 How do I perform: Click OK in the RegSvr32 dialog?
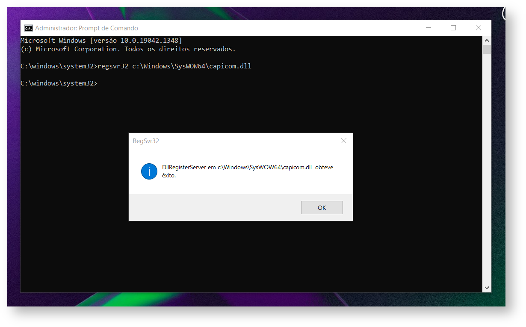click(322, 208)
